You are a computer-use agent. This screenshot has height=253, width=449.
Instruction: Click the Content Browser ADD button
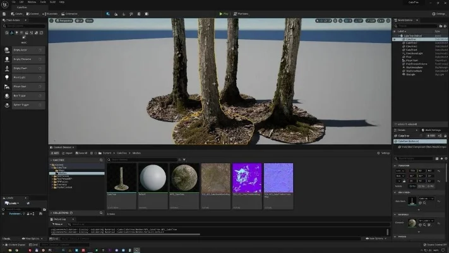click(55, 153)
